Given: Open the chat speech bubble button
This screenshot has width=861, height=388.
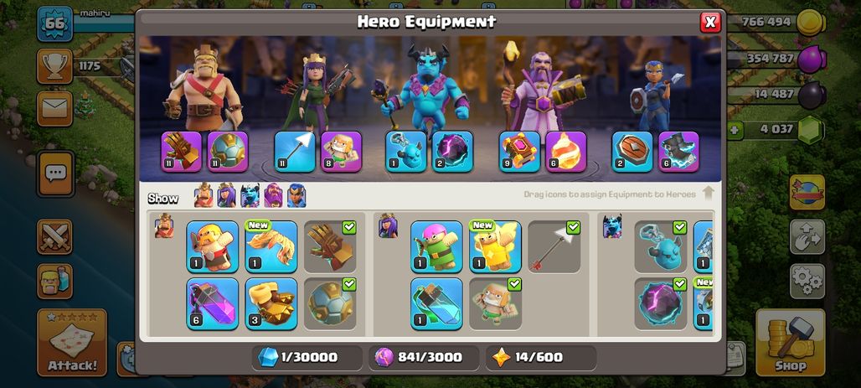Looking at the screenshot, I should 55,173.
